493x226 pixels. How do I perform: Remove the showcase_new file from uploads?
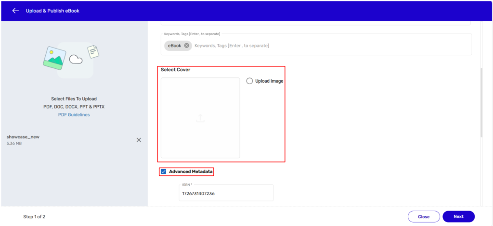pyautogui.click(x=139, y=140)
